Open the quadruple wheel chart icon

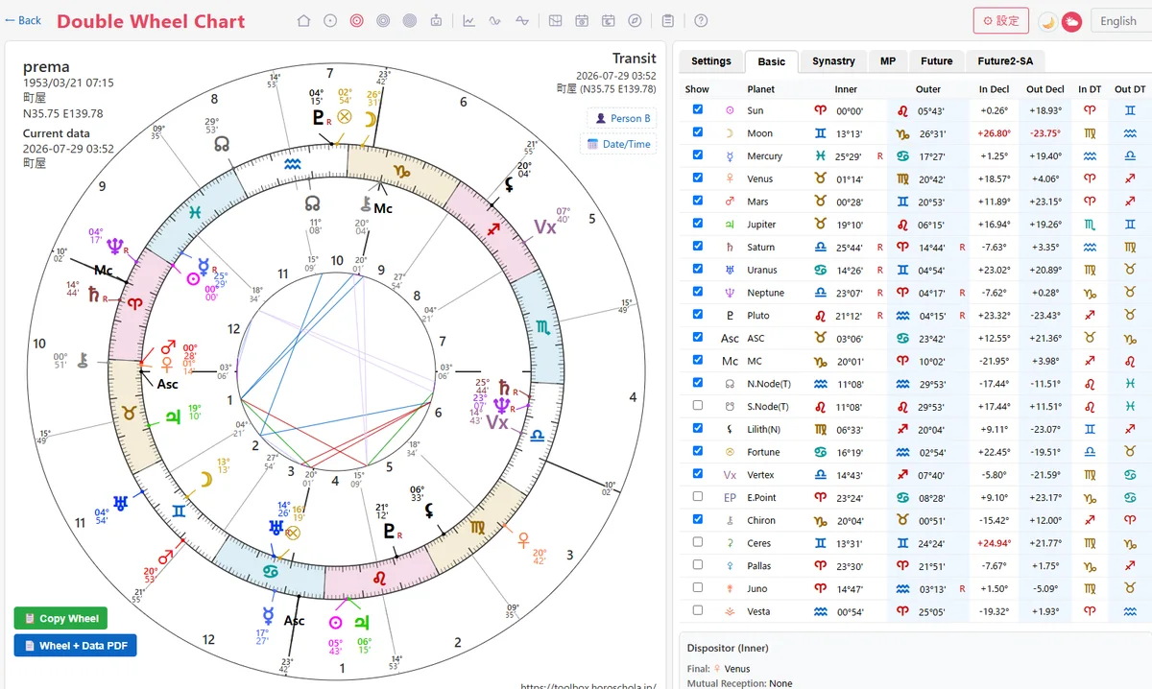(410, 20)
